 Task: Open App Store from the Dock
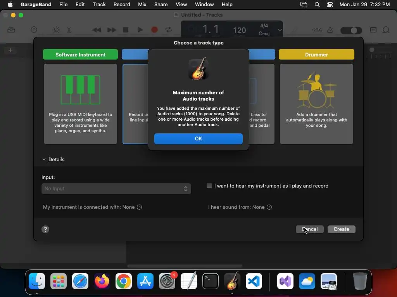145,281
